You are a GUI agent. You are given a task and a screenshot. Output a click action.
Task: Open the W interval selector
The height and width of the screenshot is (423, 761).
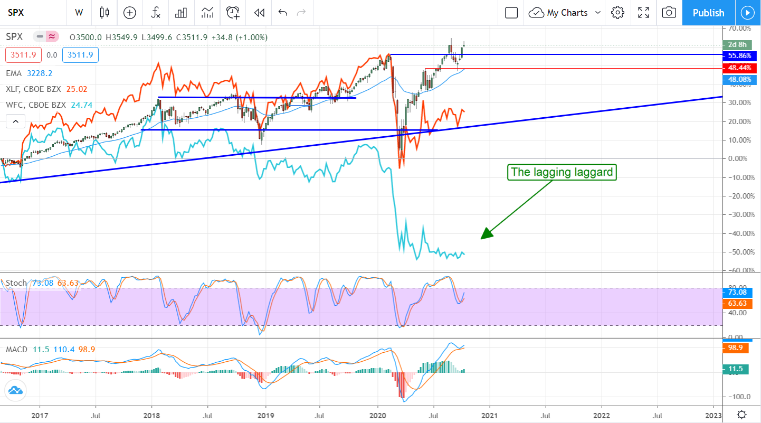(79, 13)
